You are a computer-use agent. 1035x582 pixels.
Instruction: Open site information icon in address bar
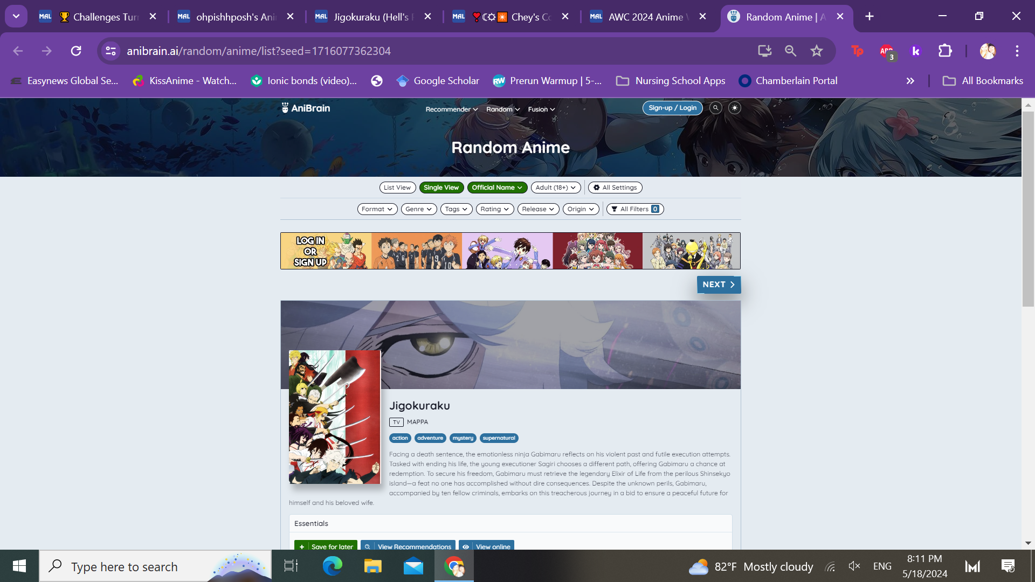point(111,51)
